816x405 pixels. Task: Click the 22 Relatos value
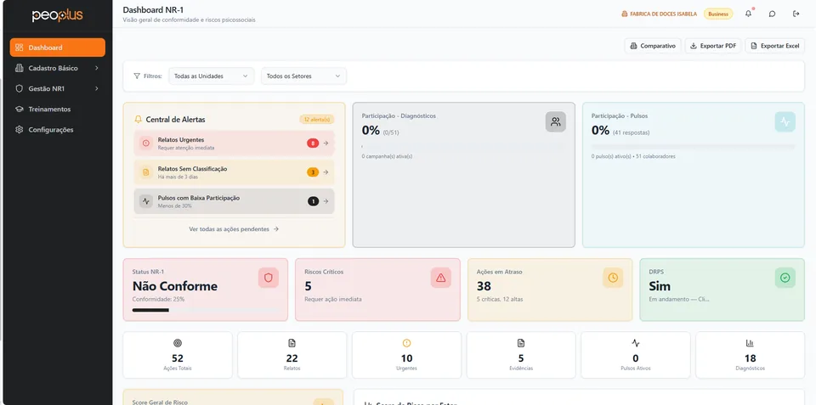click(292, 358)
